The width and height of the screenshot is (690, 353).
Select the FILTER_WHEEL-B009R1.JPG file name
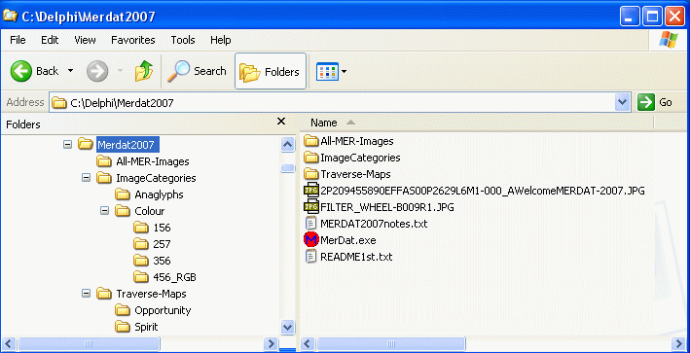pyautogui.click(x=386, y=207)
